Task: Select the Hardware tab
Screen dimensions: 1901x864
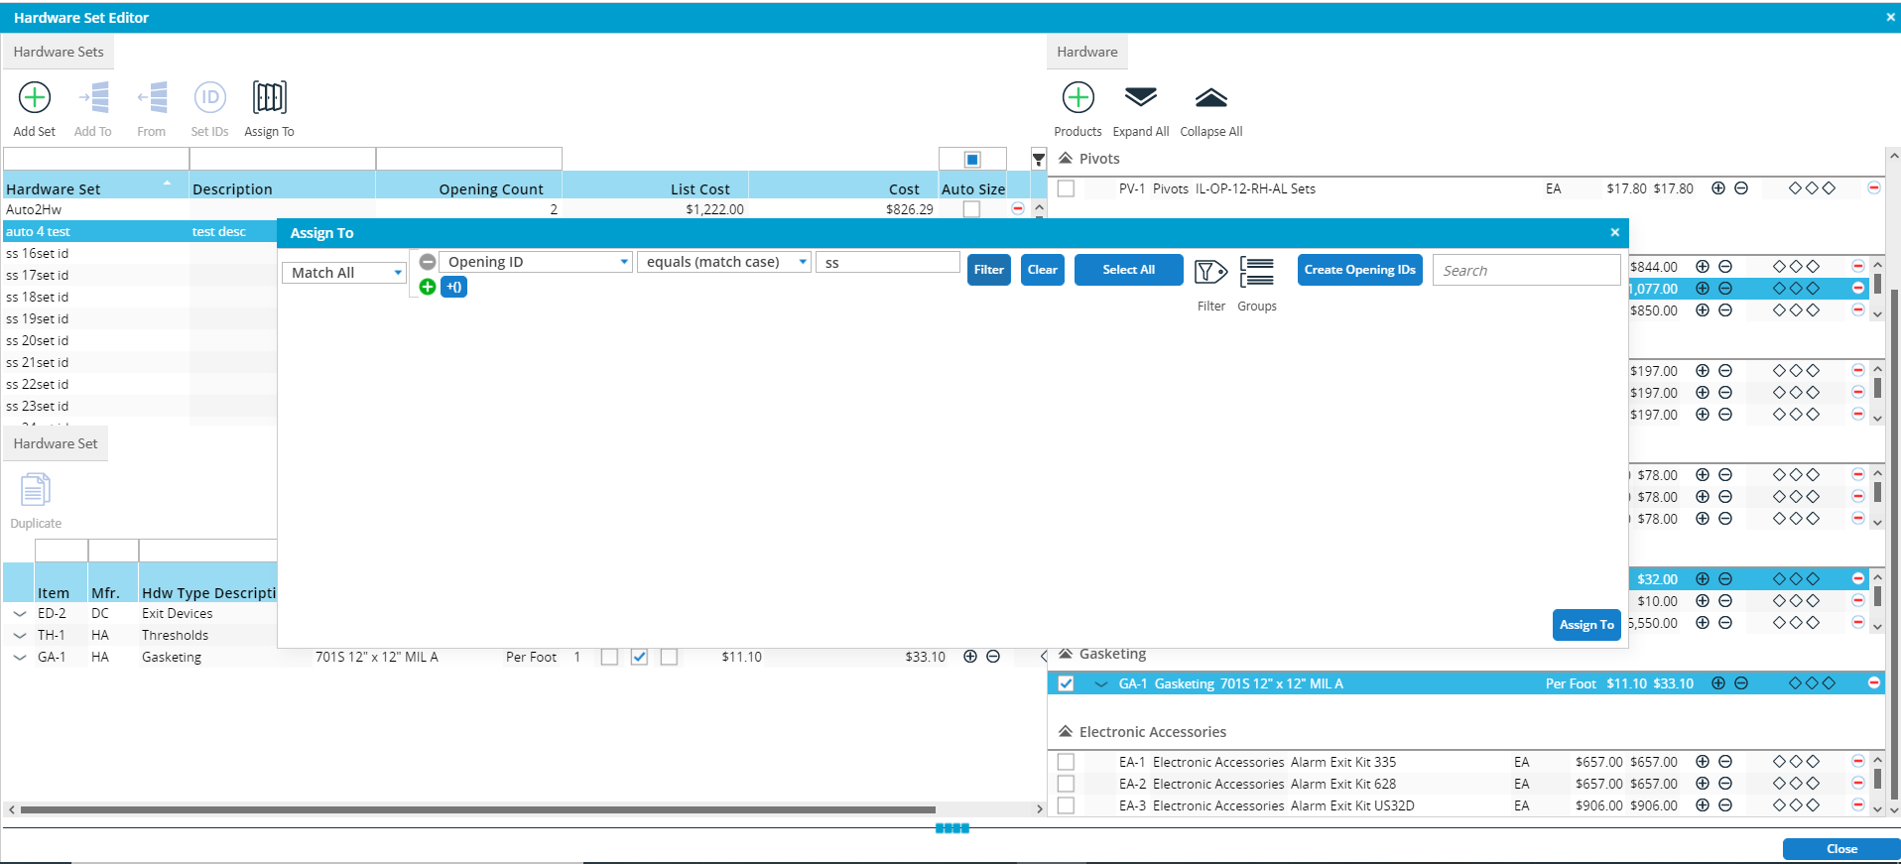Action: [1086, 52]
